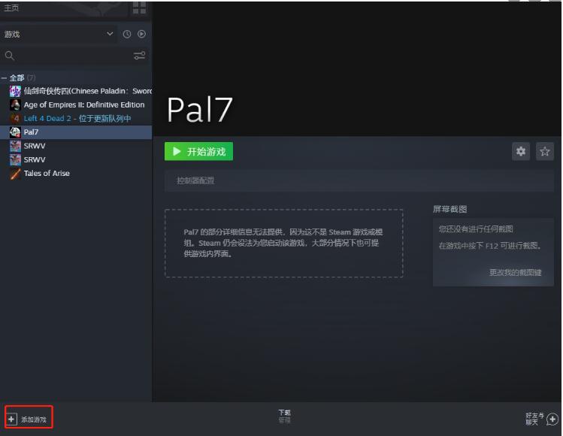This screenshot has height=436, width=563.
Task: Click the Age of Empires II icon
Action: 15,105
